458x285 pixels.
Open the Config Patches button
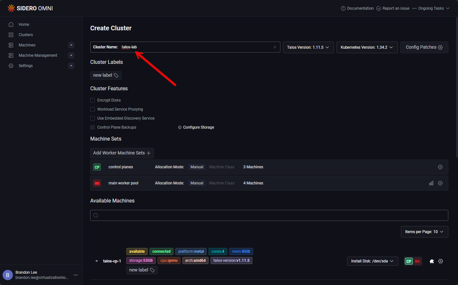pos(424,47)
